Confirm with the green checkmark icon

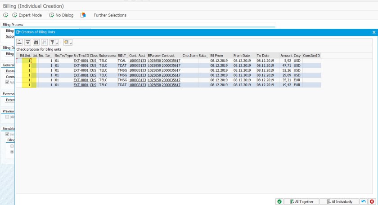pos(279,201)
